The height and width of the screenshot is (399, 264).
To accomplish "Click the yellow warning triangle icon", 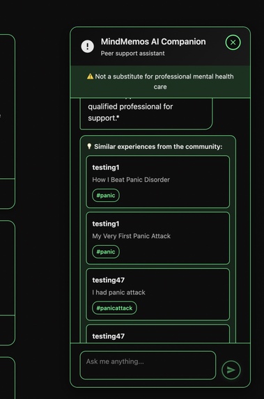I will tap(90, 77).
